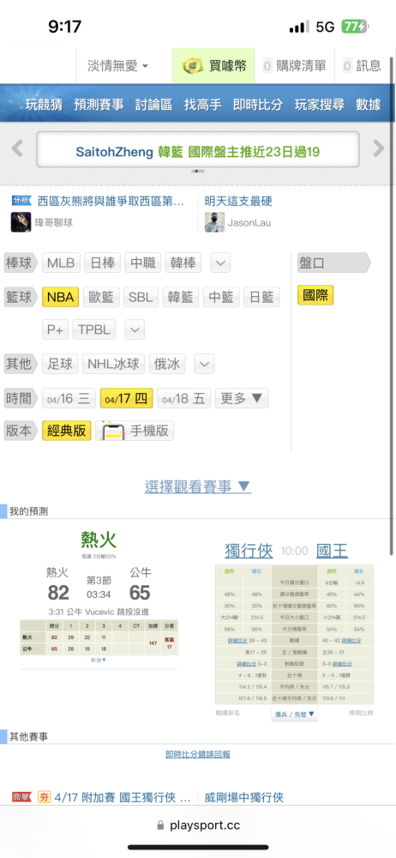This screenshot has width=396, height=858.
Task: Expand more baseball leagues chevron
Action: coord(220,263)
